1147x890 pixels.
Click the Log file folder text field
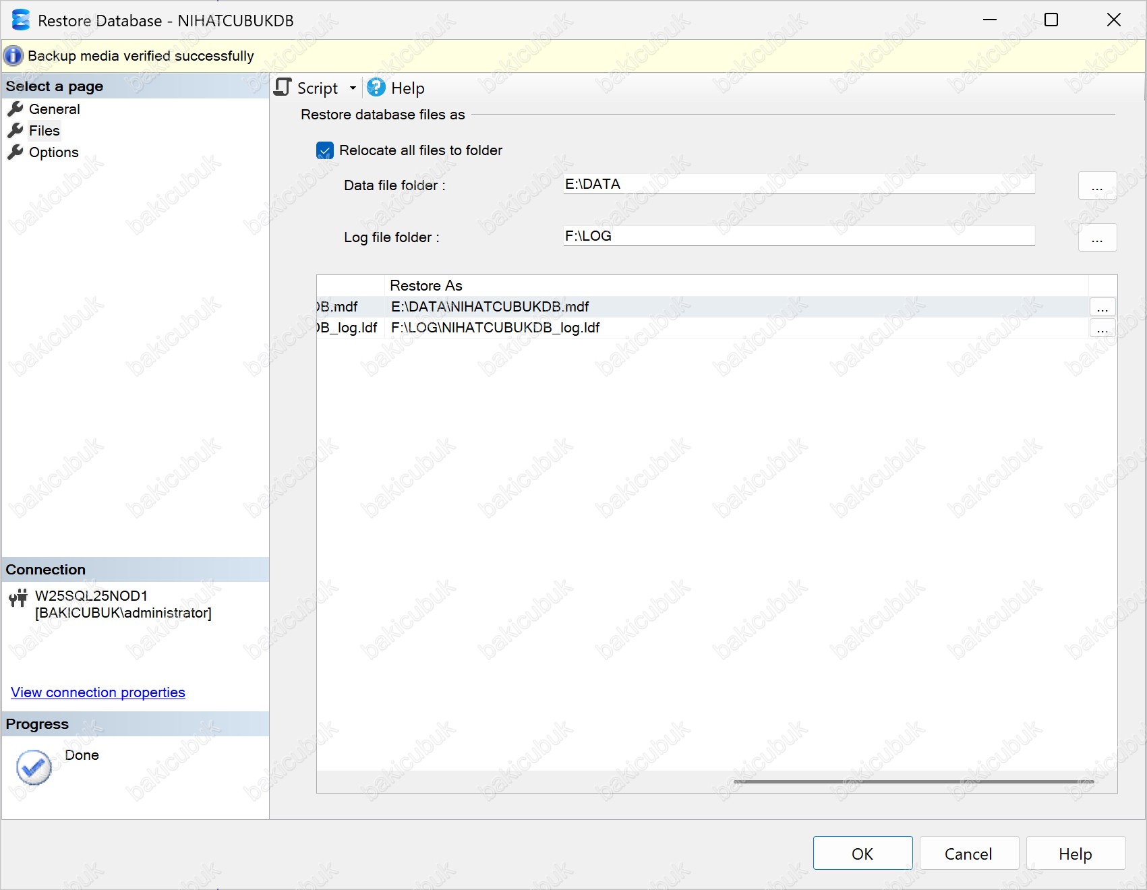[798, 236]
